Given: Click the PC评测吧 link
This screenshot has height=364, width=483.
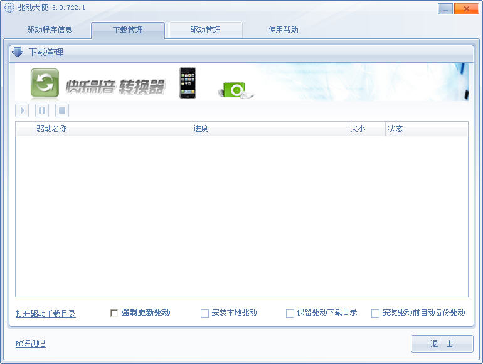Looking at the screenshot, I should click(30, 344).
